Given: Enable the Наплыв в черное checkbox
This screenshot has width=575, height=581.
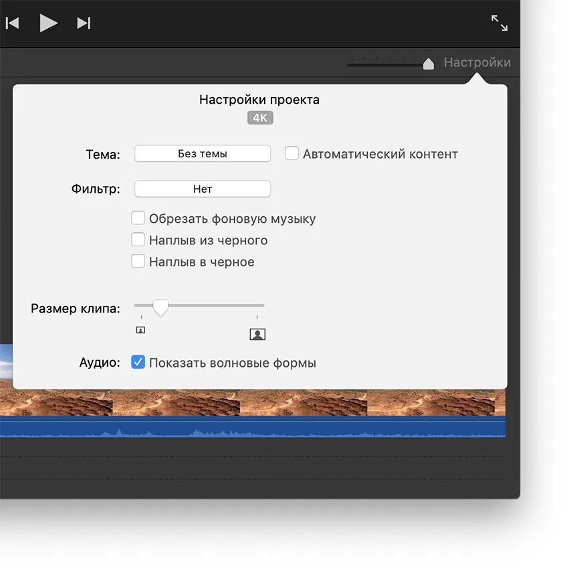Looking at the screenshot, I should (138, 261).
